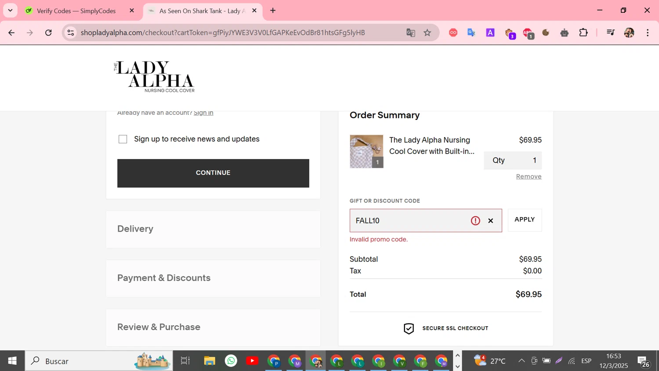Open a new browser tab
Screen dimensions: 659x371
coord(273,11)
